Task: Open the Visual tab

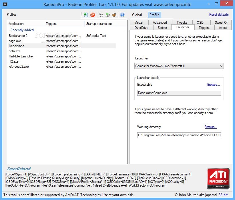Action: [x=139, y=23]
